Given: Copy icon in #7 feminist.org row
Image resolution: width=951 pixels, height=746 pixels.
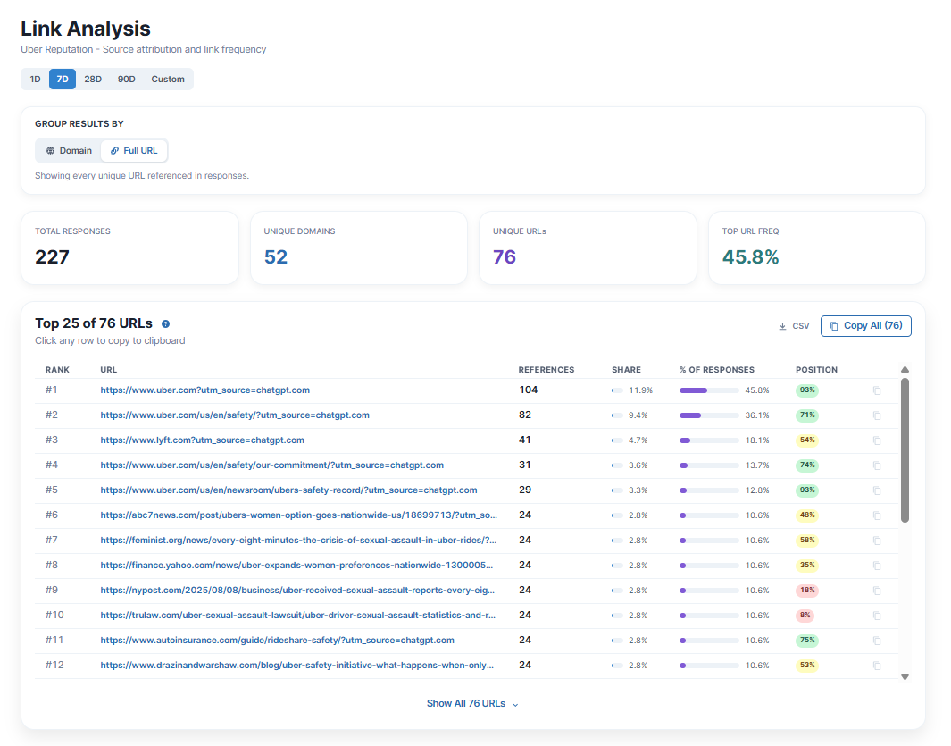Looking at the screenshot, I should [876, 541].
